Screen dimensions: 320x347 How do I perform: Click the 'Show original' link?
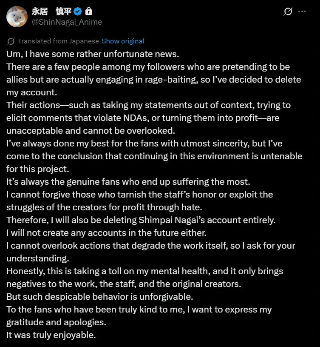click(123, 41)
